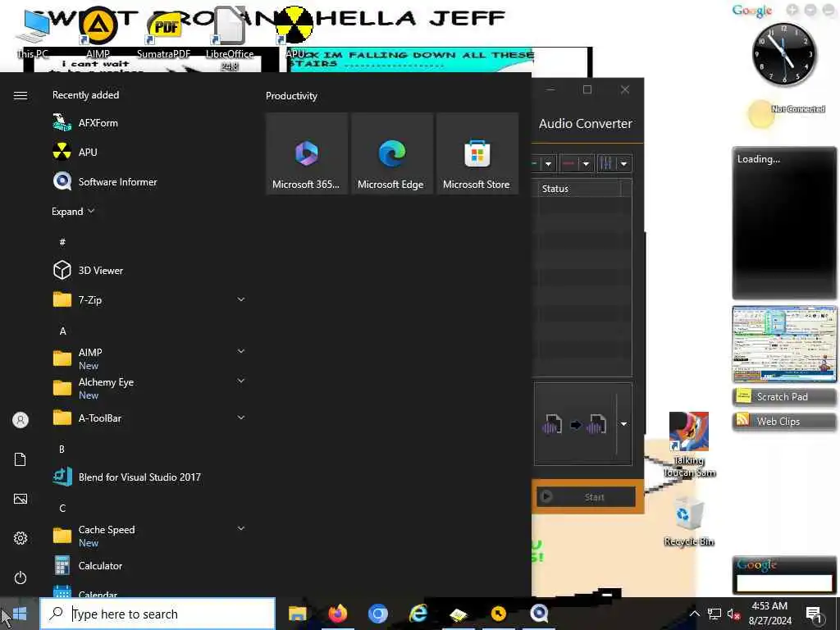This screenshot has width=840, height=630.
Task: Open AFXForm from Recently added
Action: [x=148, y=123]
